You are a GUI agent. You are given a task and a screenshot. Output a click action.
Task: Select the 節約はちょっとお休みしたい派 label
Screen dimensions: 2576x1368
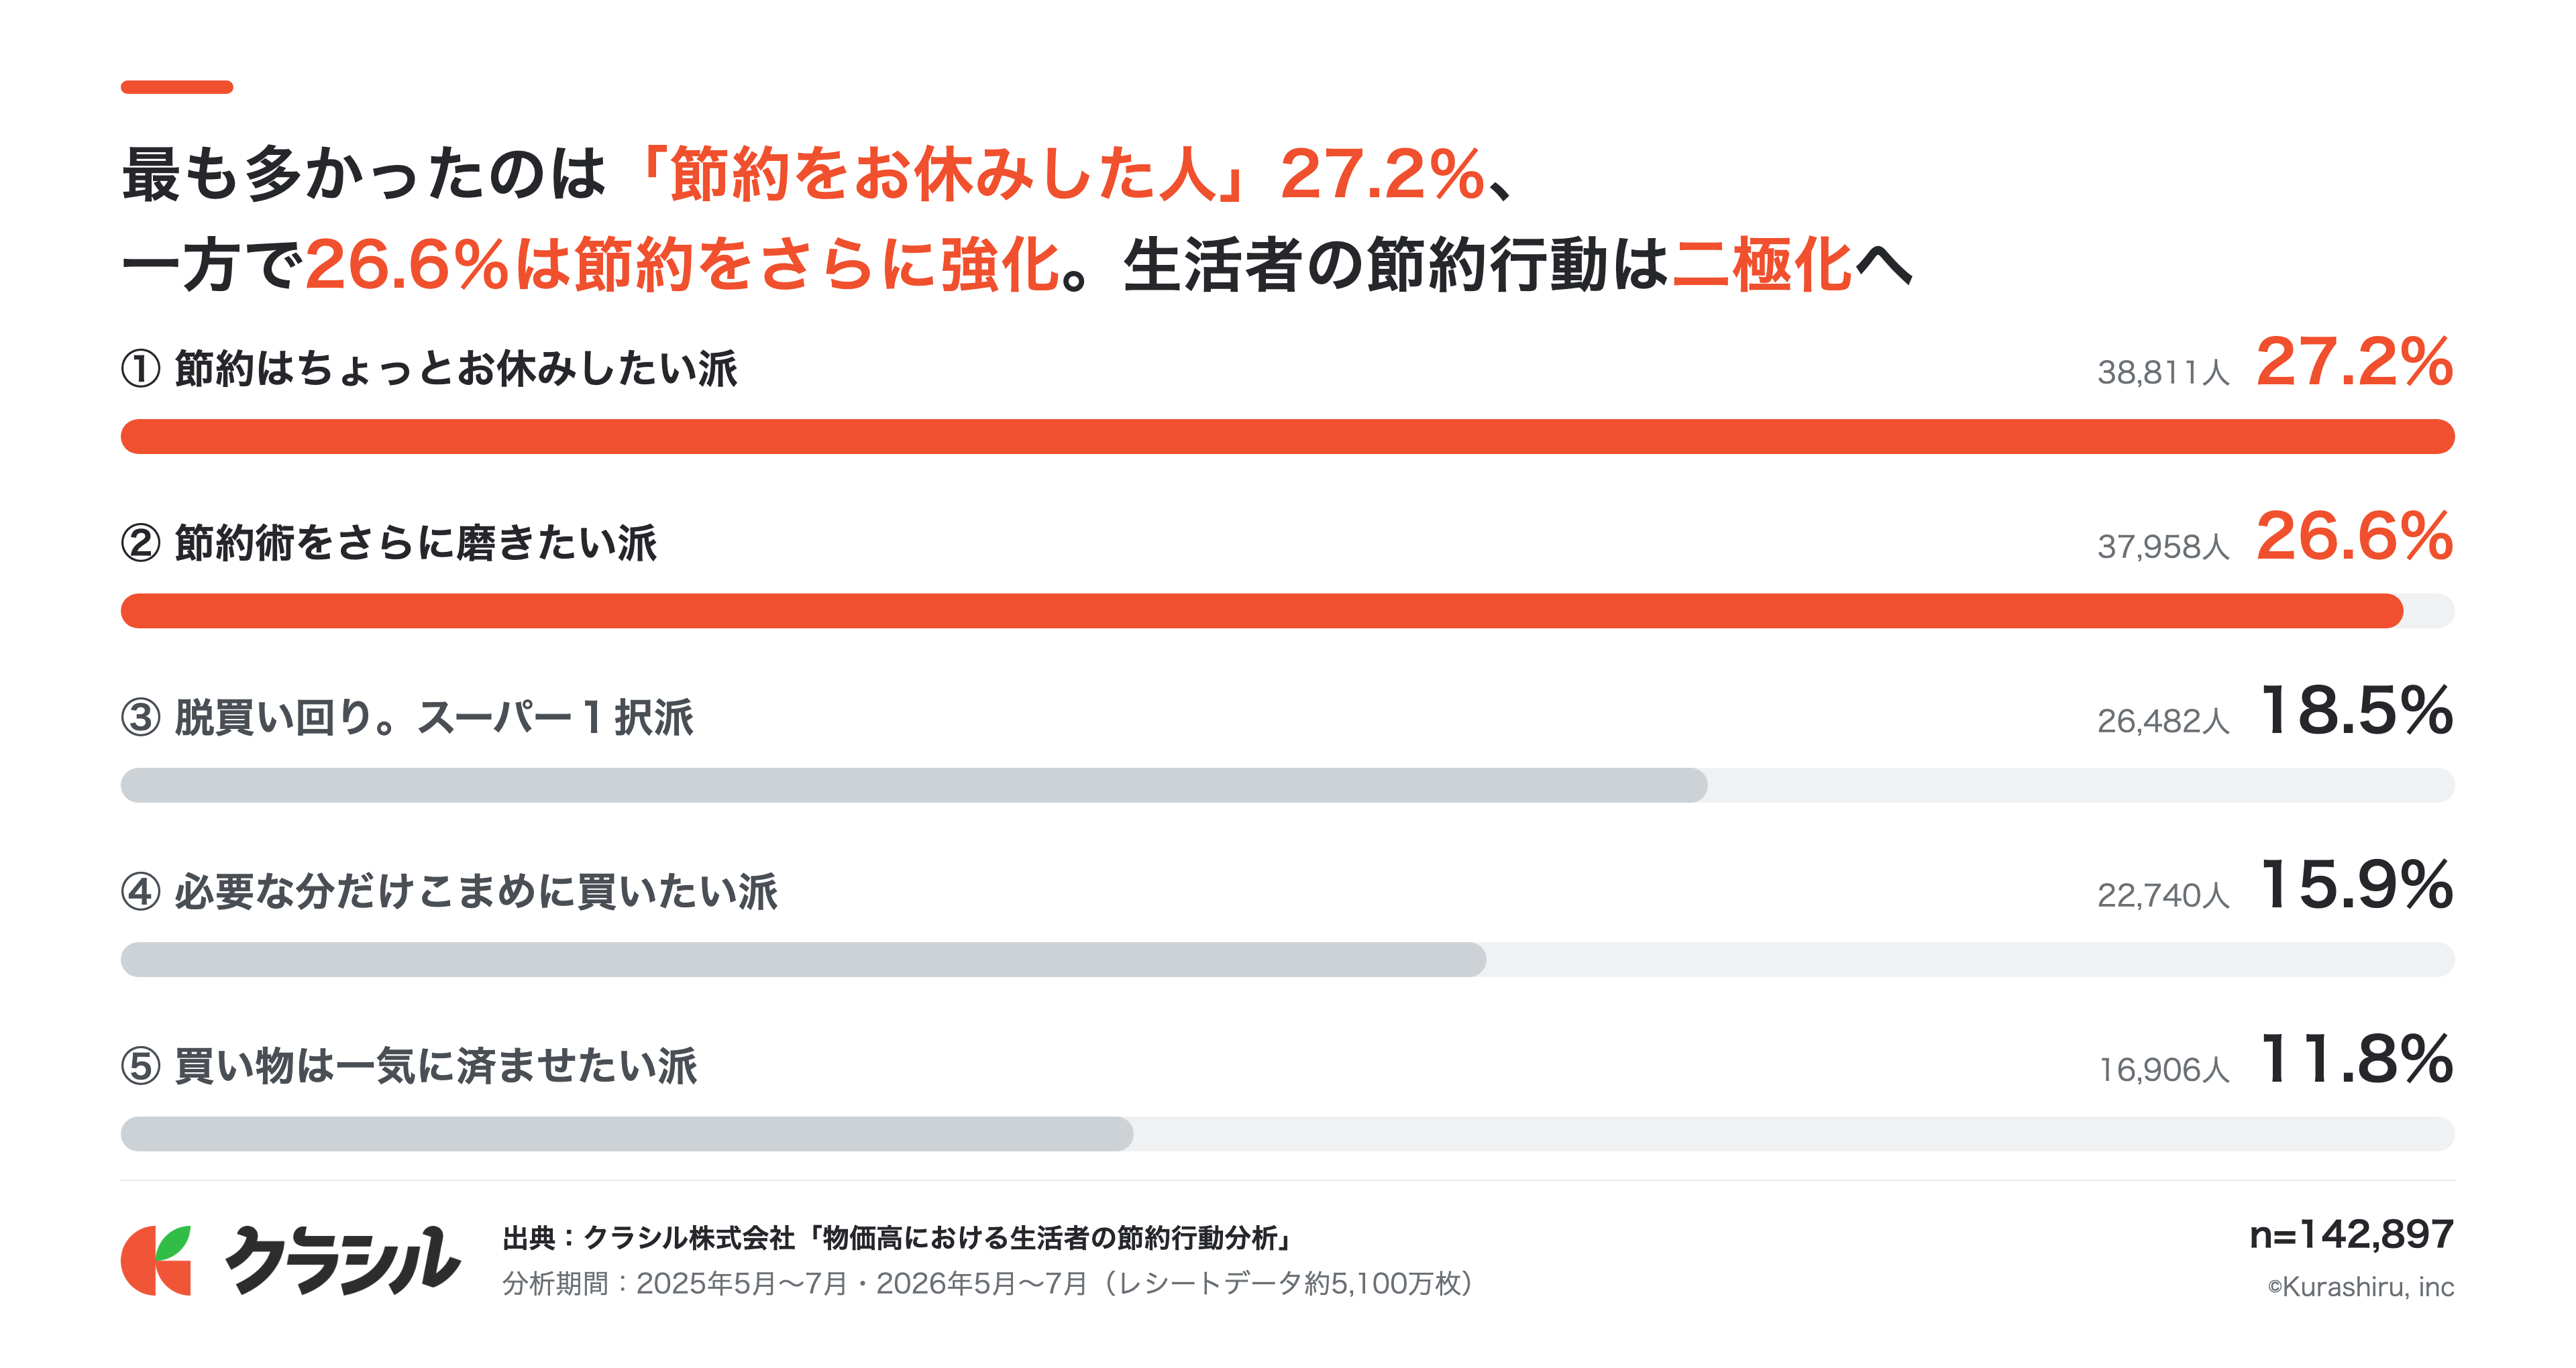click(x=456, y=368)
